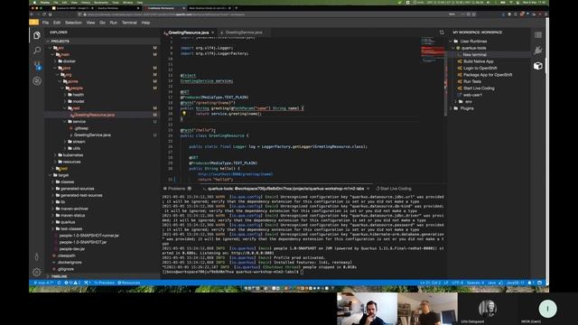This screenshot has width=578, height=325.
Task: Open the web-user1 endpoint link
Action: tap(472, 95)
